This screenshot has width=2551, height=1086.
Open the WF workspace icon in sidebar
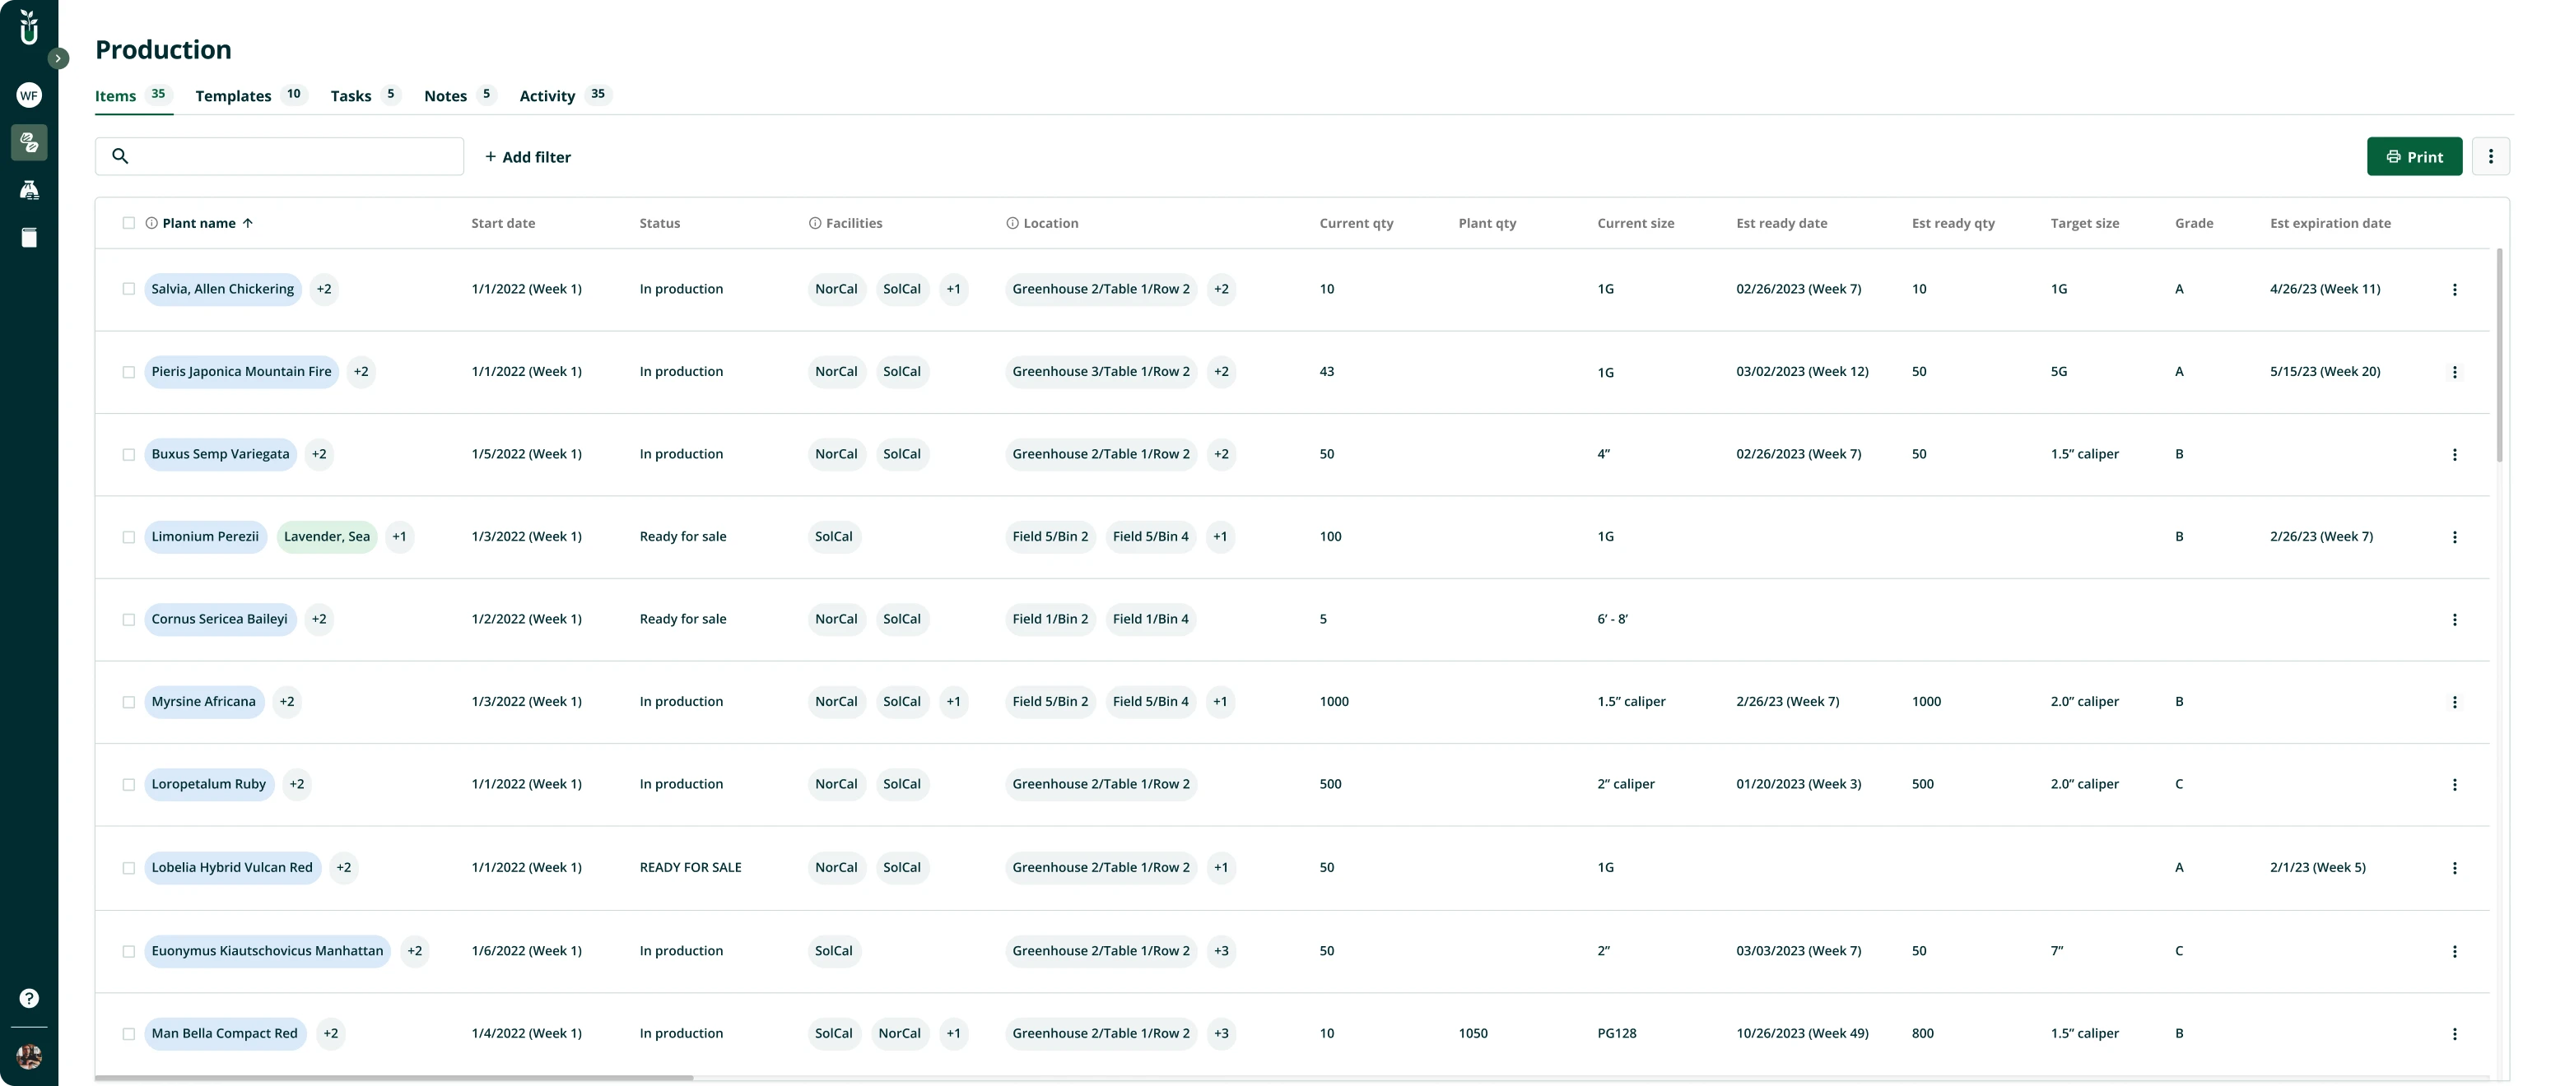29,95
